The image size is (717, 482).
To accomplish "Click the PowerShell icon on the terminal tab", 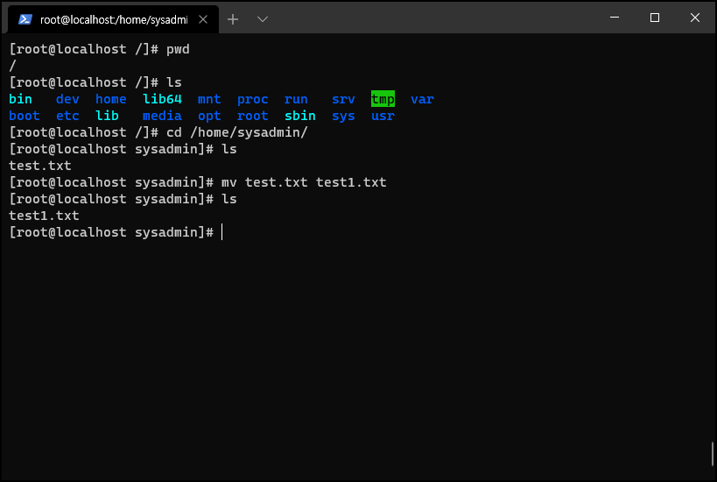I will tap(25, 19).
